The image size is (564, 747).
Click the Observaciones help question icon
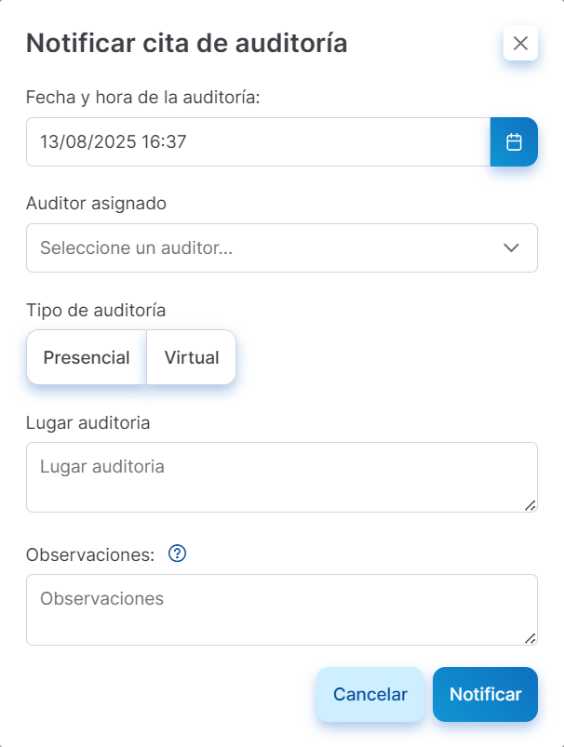[178, 554]
